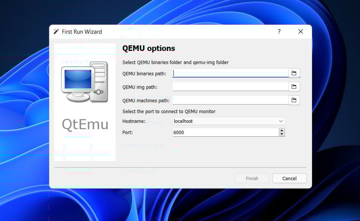Close the First Run Wizard window
This screenshot has height=221, width=360.
[300, 31]
